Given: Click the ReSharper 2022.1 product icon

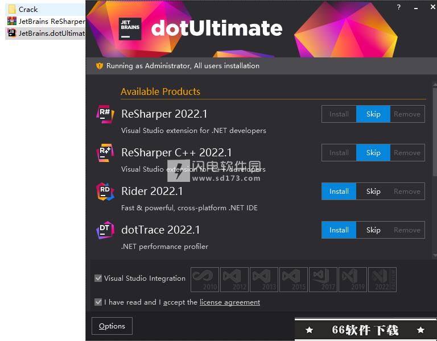Looking at the screenshot, I should coord(105,114).
